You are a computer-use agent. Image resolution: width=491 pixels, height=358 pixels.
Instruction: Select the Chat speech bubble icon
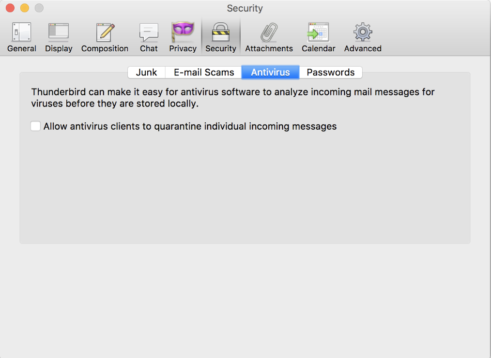tap(149, 37)
